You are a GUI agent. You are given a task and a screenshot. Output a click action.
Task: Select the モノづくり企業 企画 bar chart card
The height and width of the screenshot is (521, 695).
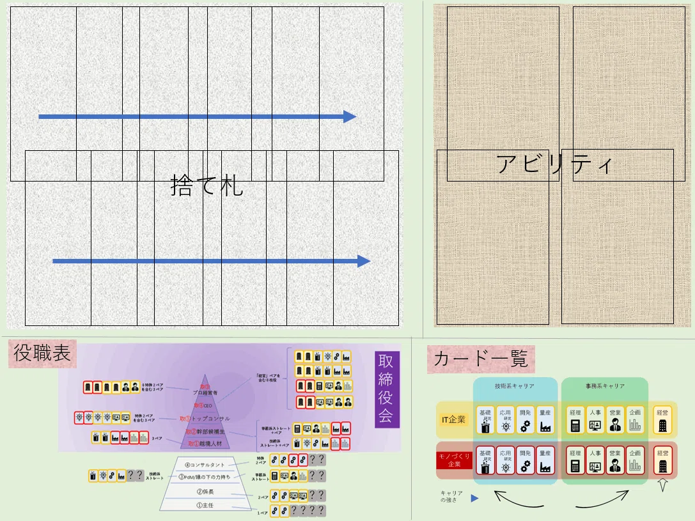[635, 460]
